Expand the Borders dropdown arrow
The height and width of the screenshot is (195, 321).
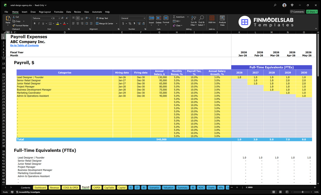[x=54, y=24]
